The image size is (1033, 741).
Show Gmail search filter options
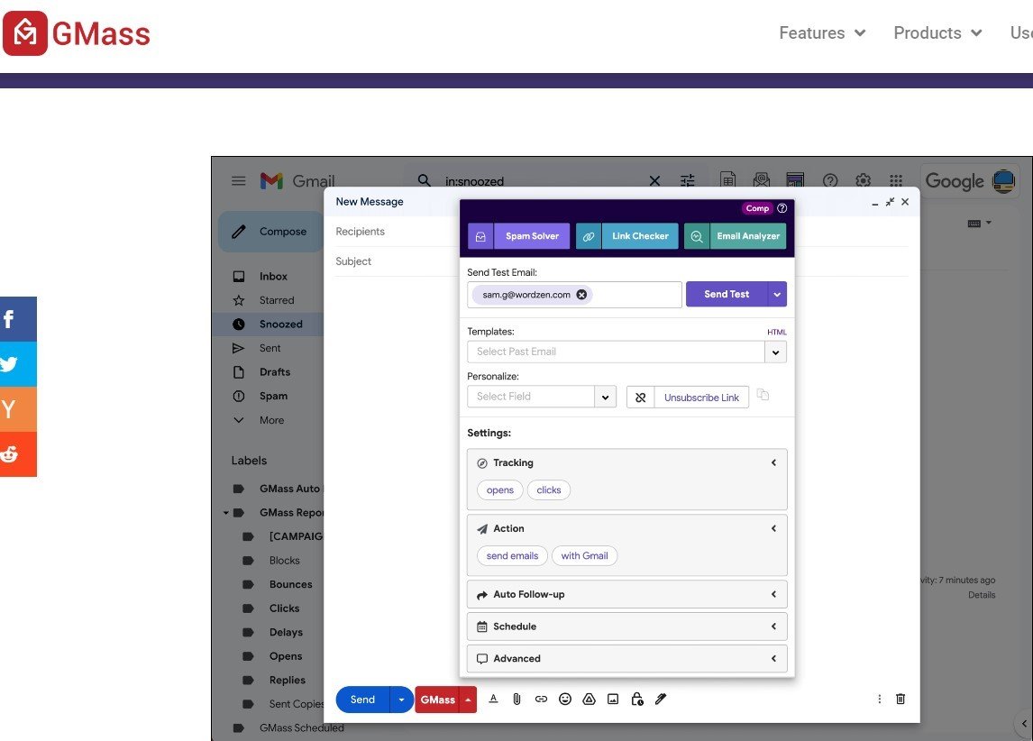click(x=687, y=180)
